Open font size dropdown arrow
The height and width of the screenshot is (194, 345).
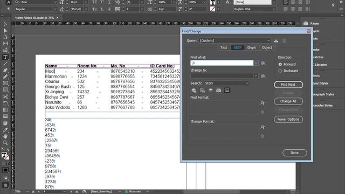click(x=86, y=2)
